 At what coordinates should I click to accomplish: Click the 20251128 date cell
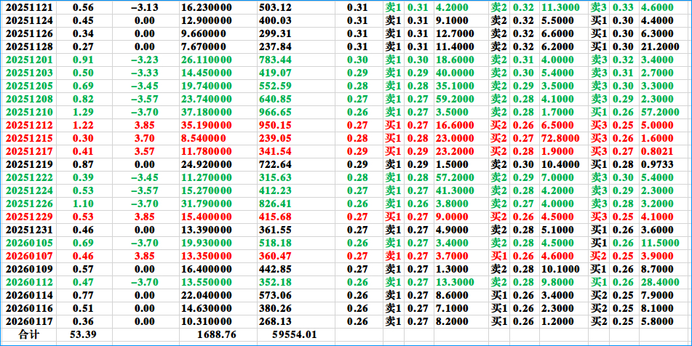tap(28, 47)
